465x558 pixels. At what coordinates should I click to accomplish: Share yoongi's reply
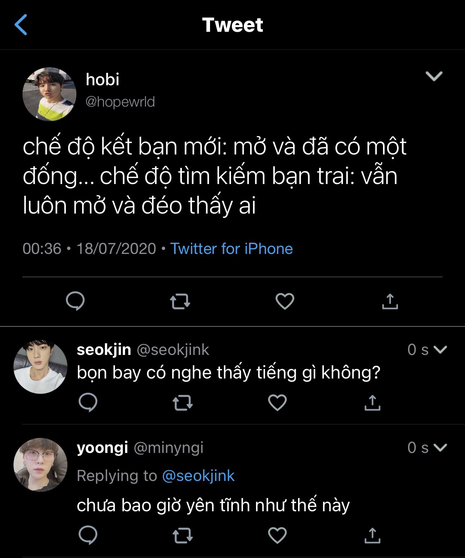click(x=372, y=535)
